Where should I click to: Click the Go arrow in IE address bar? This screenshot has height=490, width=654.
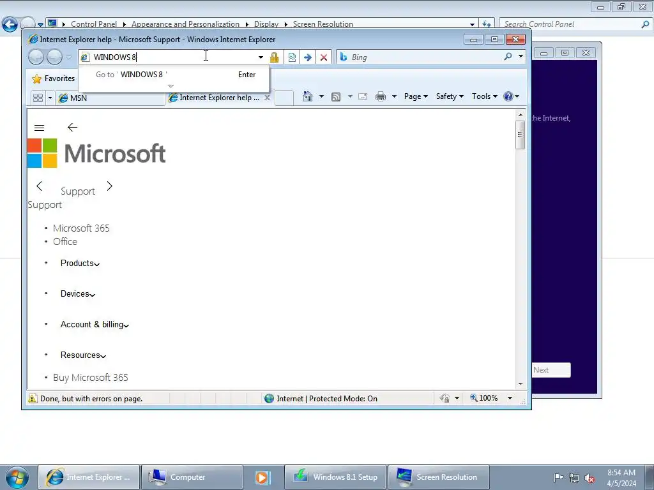point(307,57)
